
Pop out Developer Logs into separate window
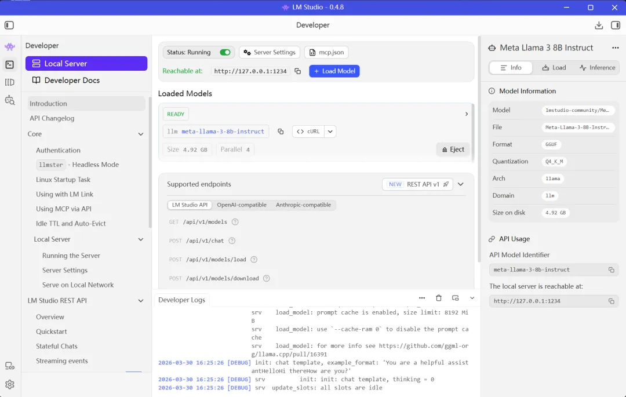click(x=455, y=298)
